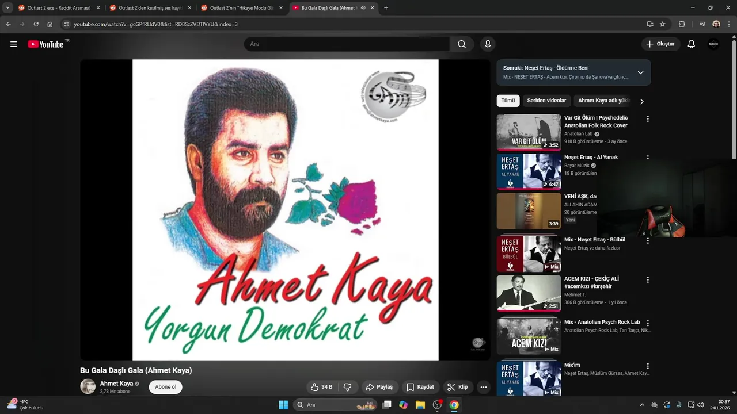Open Chrome media controls icon

click(x=702, y=24)
